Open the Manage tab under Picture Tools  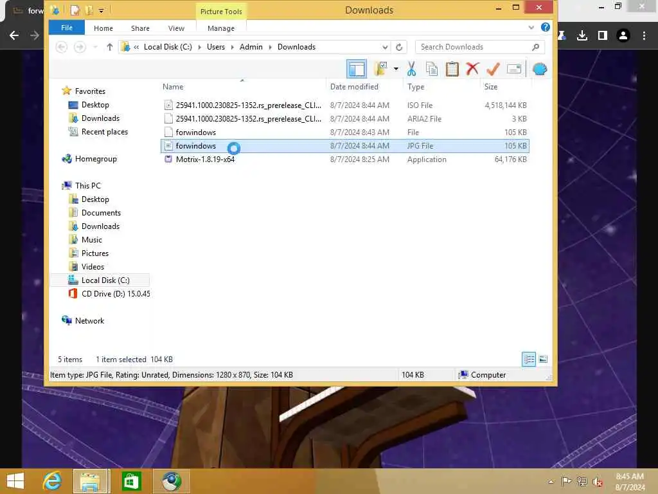[x=221, y=28]
